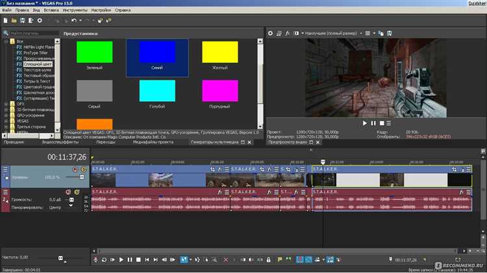Open the Tools (Инструменты) menu
Screen dimensions: 487x273
[x=75, y=10]
